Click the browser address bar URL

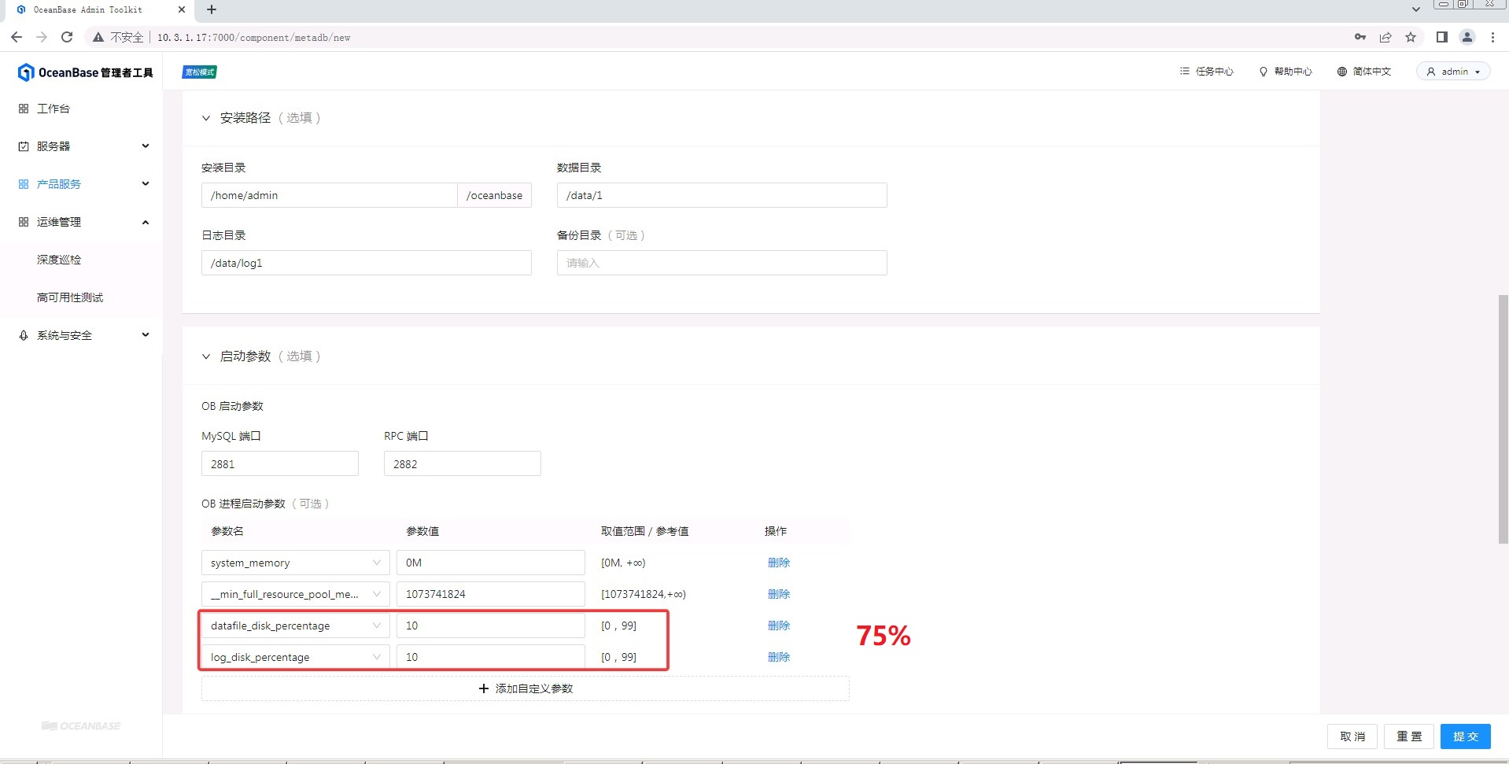[x=254, y=37]
